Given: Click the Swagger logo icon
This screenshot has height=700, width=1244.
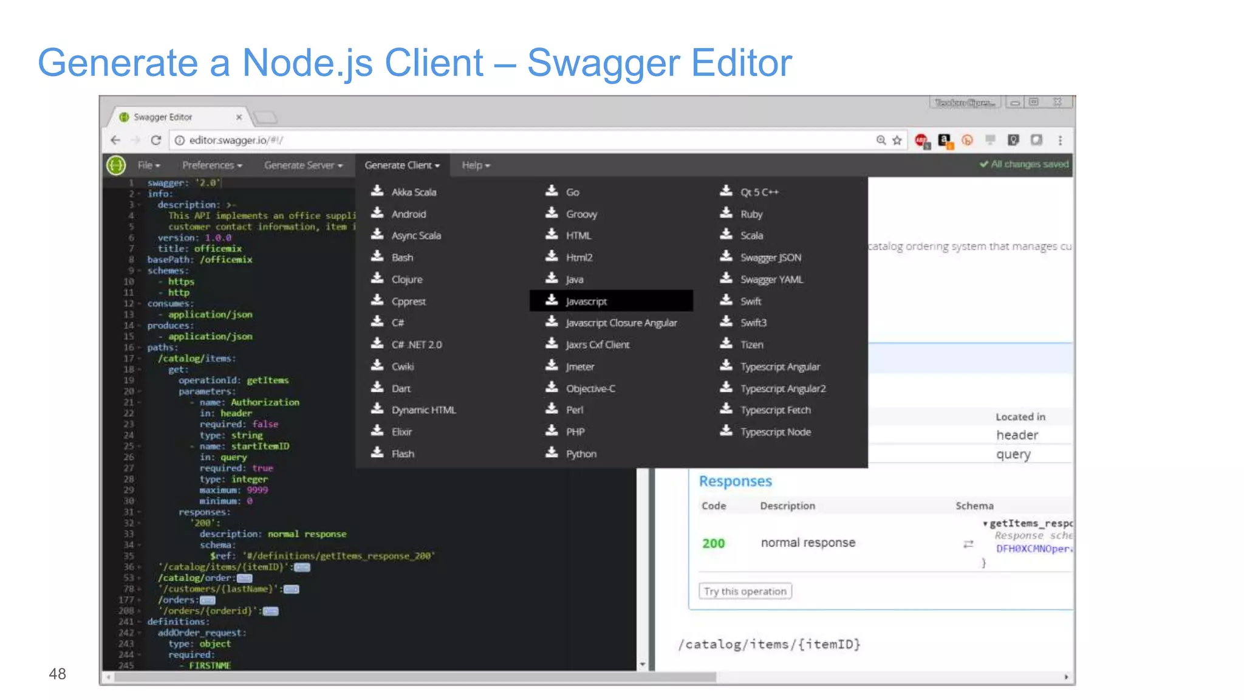Looking at the screenshot, I should (116, 165).
